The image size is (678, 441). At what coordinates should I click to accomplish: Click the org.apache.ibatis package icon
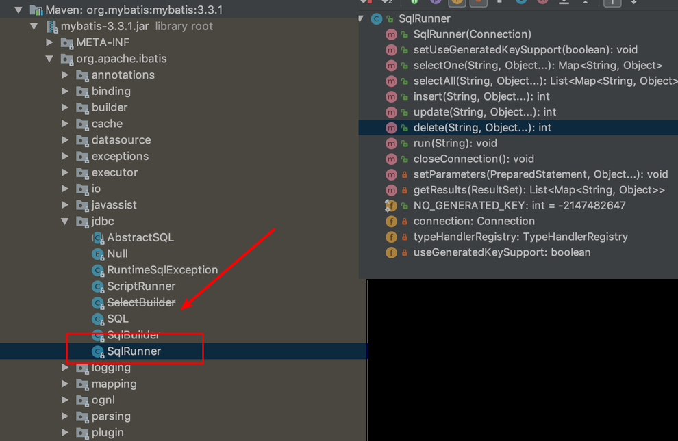(x=67, y=59)
